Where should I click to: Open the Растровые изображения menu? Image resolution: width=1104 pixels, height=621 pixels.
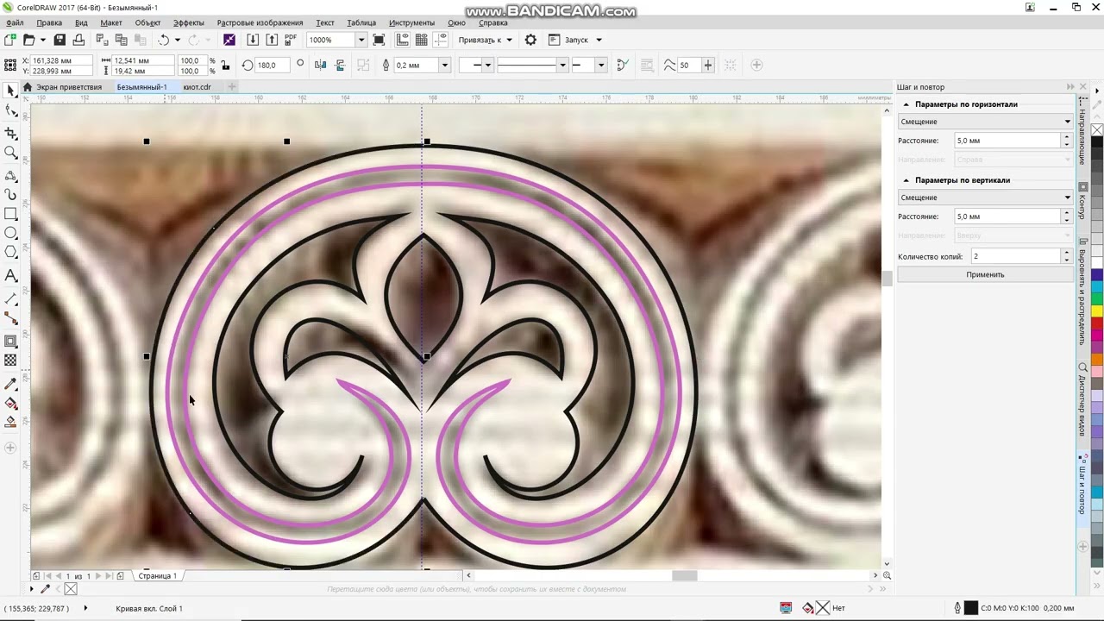260,23
